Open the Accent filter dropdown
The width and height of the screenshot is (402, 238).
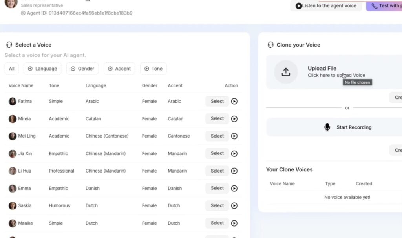tap(119, 69)
